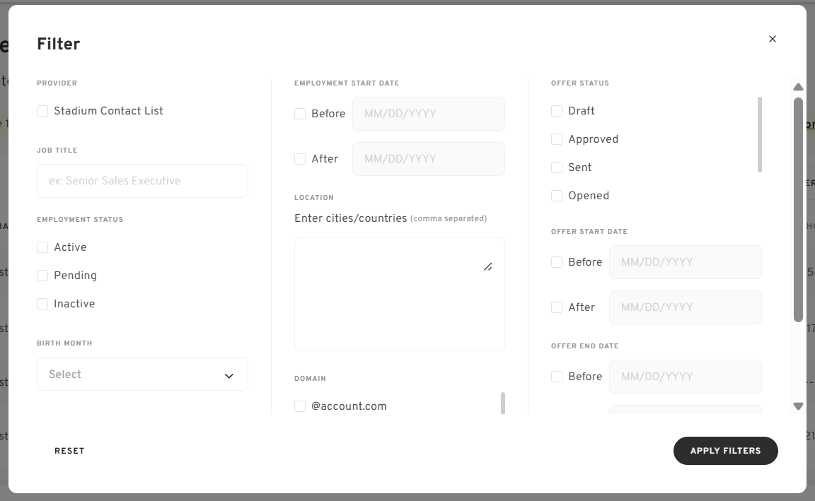Viewport: 815px width, 501px height.
Task: Enable the Active employment status checkbox
Action: [42, 247]
